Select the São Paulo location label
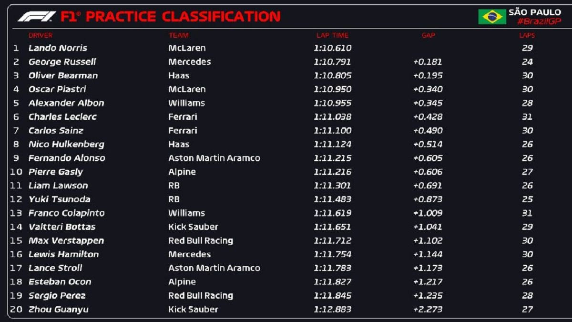The image size is (572, 322). tap(535, 12)
